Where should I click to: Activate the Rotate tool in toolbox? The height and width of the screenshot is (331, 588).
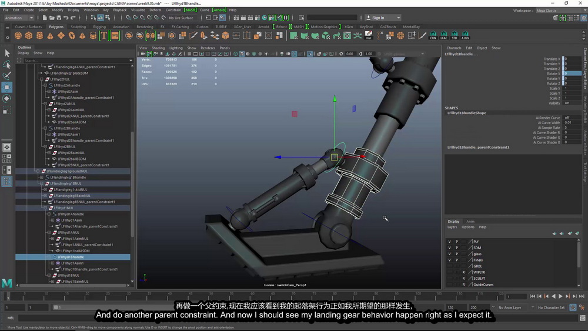click(x=6, y=99)
